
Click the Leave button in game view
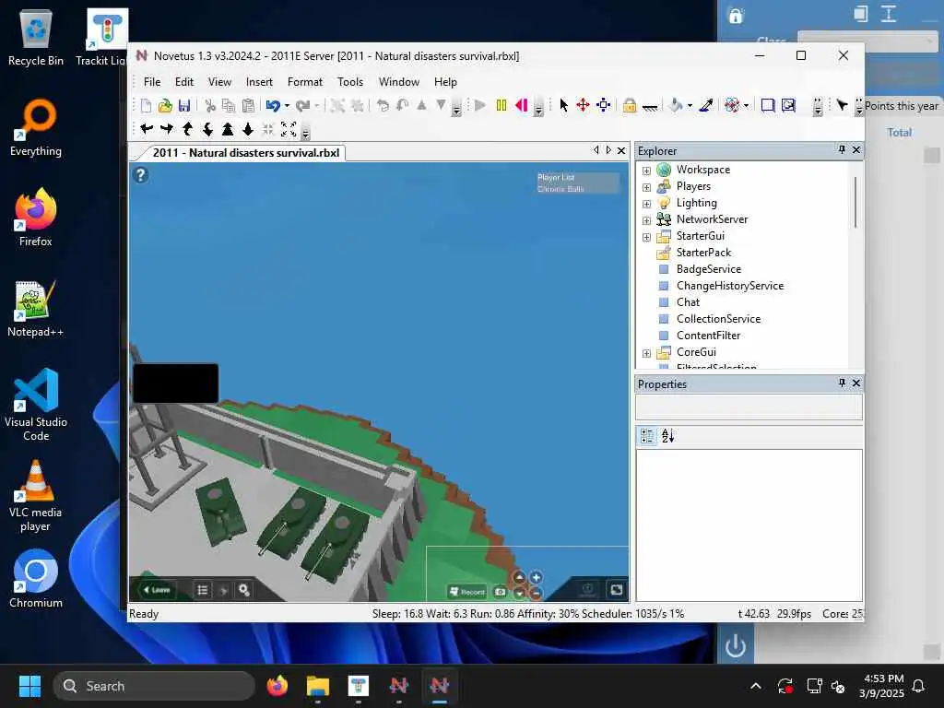click(157, 590)
